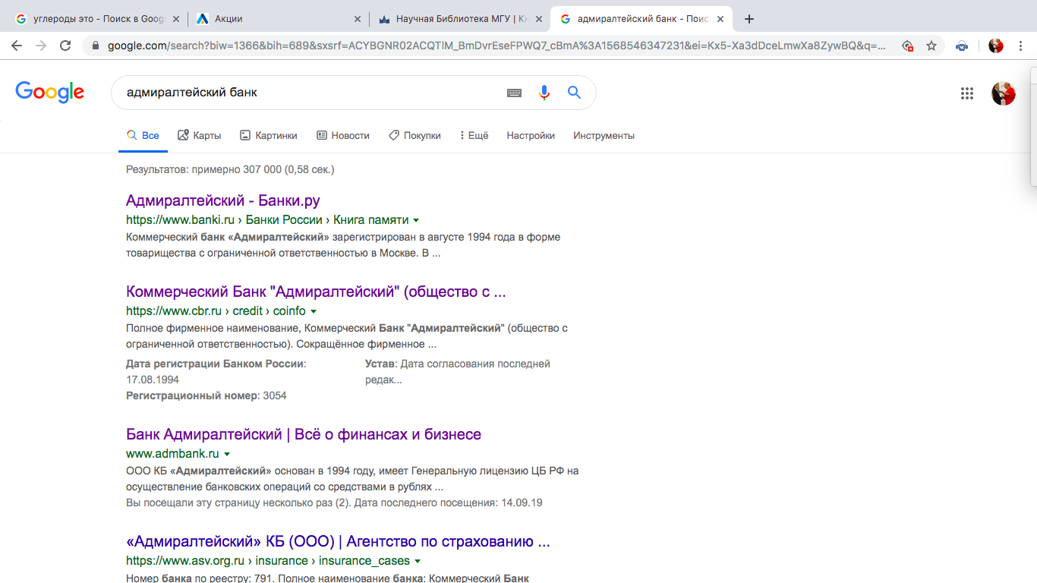Viewport: 1037px width, 583px height.
Task: Open 'Карты' search results
Action: tap(200, 135)
